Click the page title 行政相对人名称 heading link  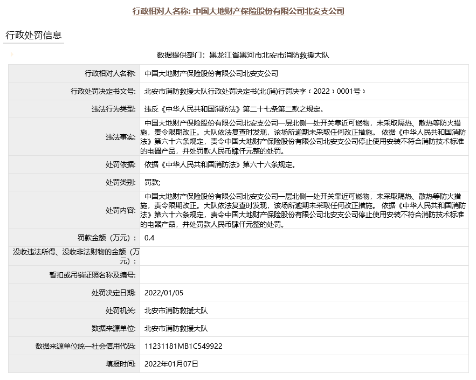(238, 11)
